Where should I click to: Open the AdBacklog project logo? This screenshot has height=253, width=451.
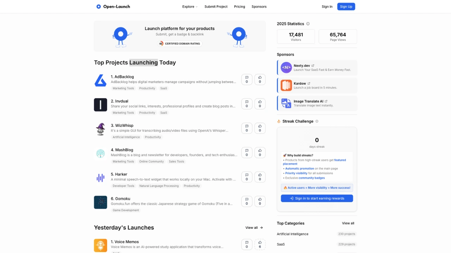tap(100, 80)
